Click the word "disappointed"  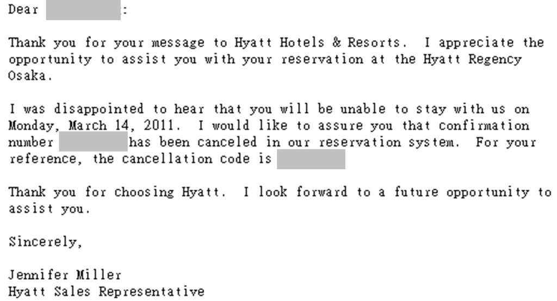tap(99, 109)
